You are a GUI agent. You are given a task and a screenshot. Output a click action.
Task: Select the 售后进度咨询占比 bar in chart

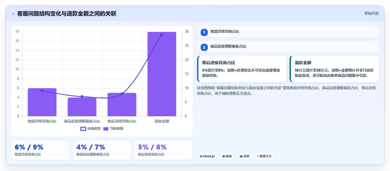(x=122, y=104)
